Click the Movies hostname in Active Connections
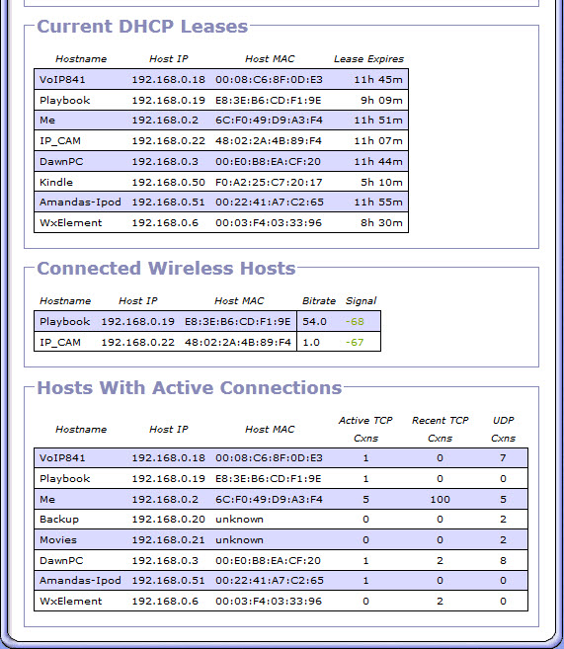The height and width of the screenshot is (649, 564). [58, 539]
